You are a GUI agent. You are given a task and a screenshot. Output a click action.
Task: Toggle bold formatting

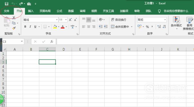(x=25, y=27)
